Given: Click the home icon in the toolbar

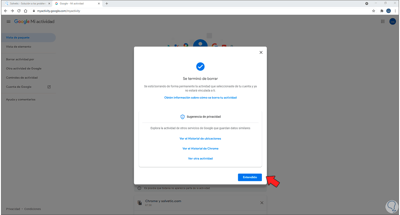Looking at the screenshot, I should pyautogui.click(x=25, y=11).
